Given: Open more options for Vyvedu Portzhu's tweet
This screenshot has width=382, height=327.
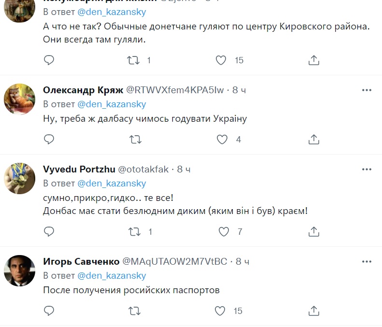Looking at the screenshot, I should coord(367,169).
